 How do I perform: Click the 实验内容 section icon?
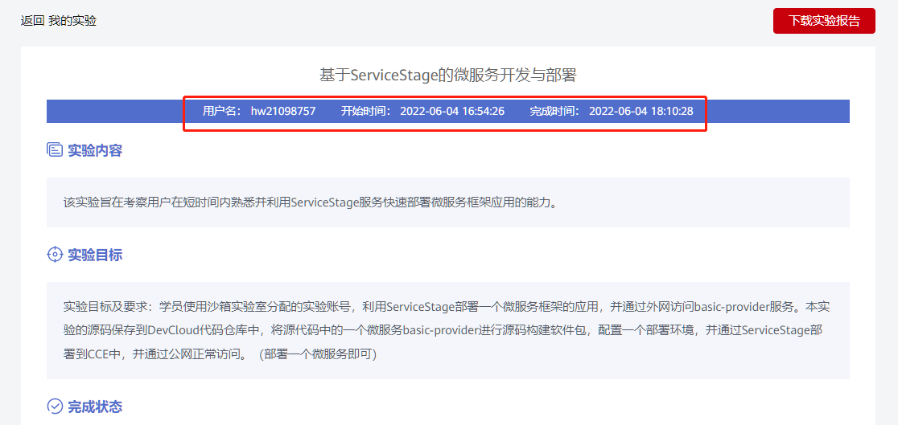(55, 150)
